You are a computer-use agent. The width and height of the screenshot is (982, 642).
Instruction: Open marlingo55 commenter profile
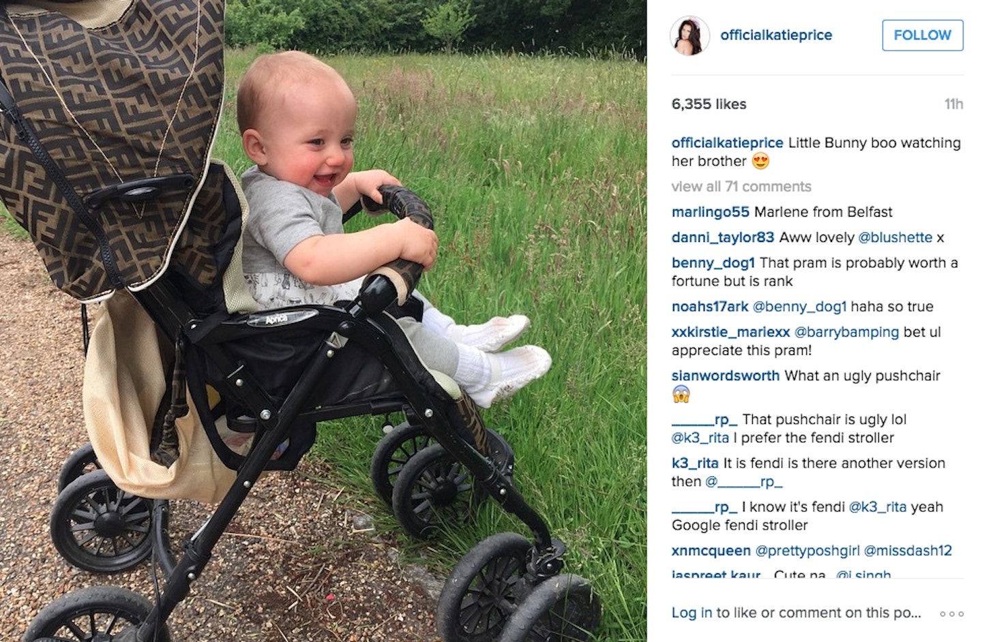[x=711, y=212]
